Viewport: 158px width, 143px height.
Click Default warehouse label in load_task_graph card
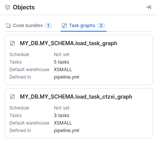click(29, 70)
